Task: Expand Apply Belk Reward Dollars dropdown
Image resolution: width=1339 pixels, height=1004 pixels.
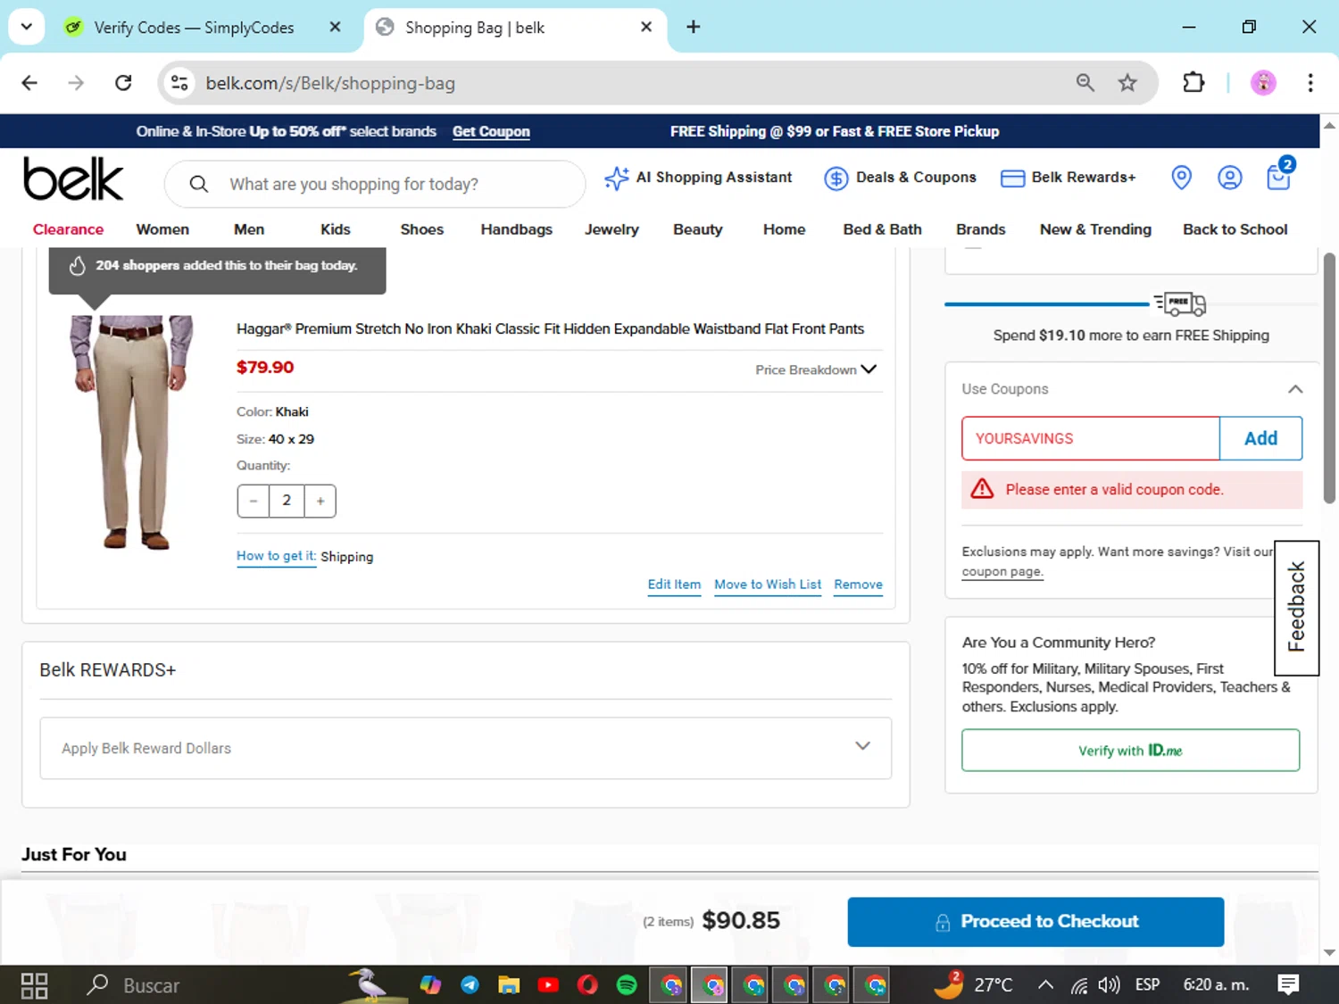Action: 465,748
